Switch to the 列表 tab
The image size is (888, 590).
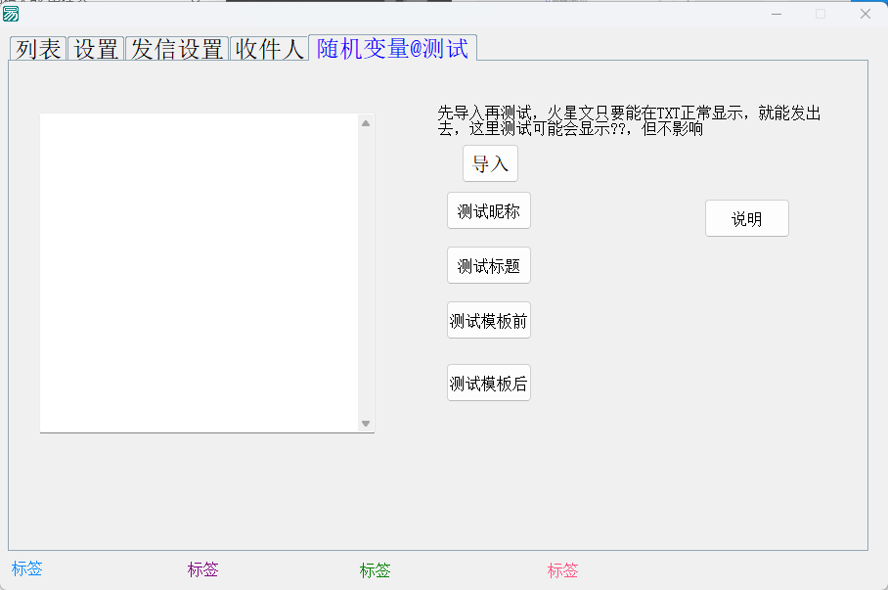point(38,49)
